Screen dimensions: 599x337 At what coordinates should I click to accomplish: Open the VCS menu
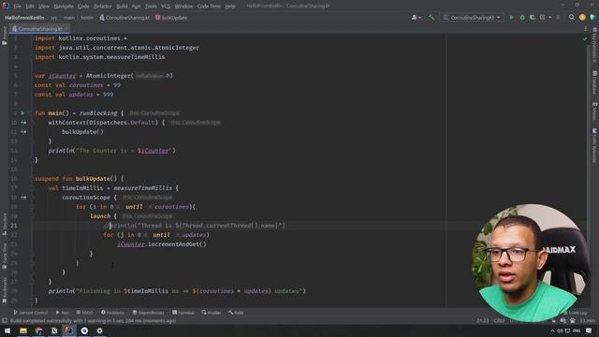pyautogui.click(x=166, y=7)
